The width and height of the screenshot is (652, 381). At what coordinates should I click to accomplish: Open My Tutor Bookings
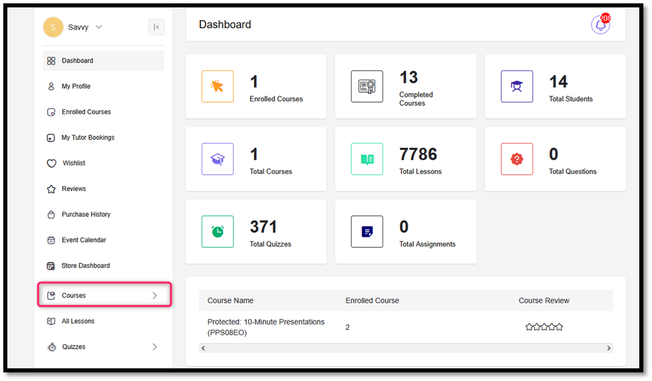[87, 138]
